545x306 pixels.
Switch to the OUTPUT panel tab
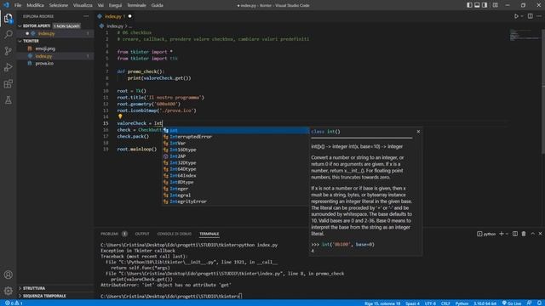click(142, 234)
